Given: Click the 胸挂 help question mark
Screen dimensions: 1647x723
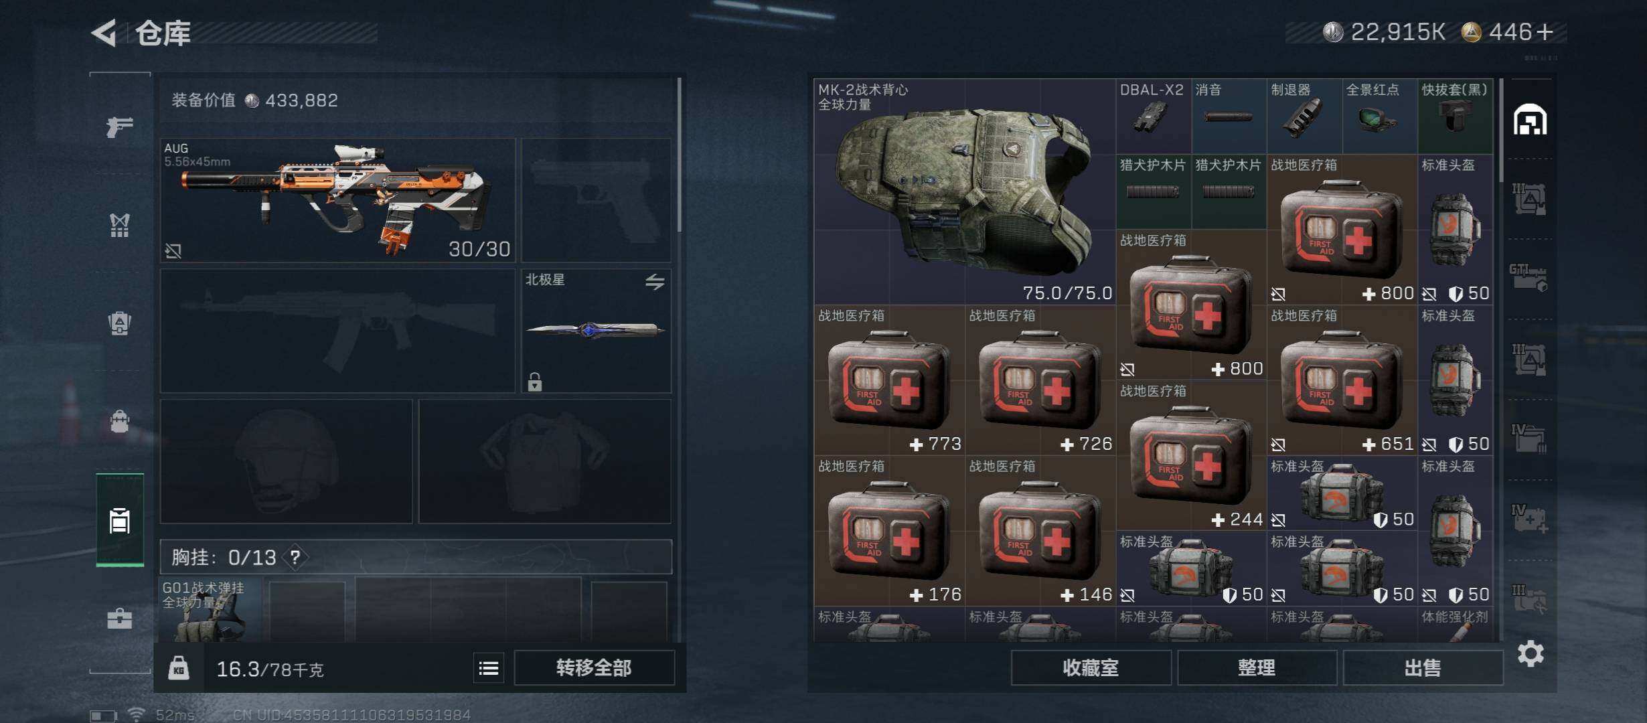Looking at the screenshot, I should tap(295, 557).
